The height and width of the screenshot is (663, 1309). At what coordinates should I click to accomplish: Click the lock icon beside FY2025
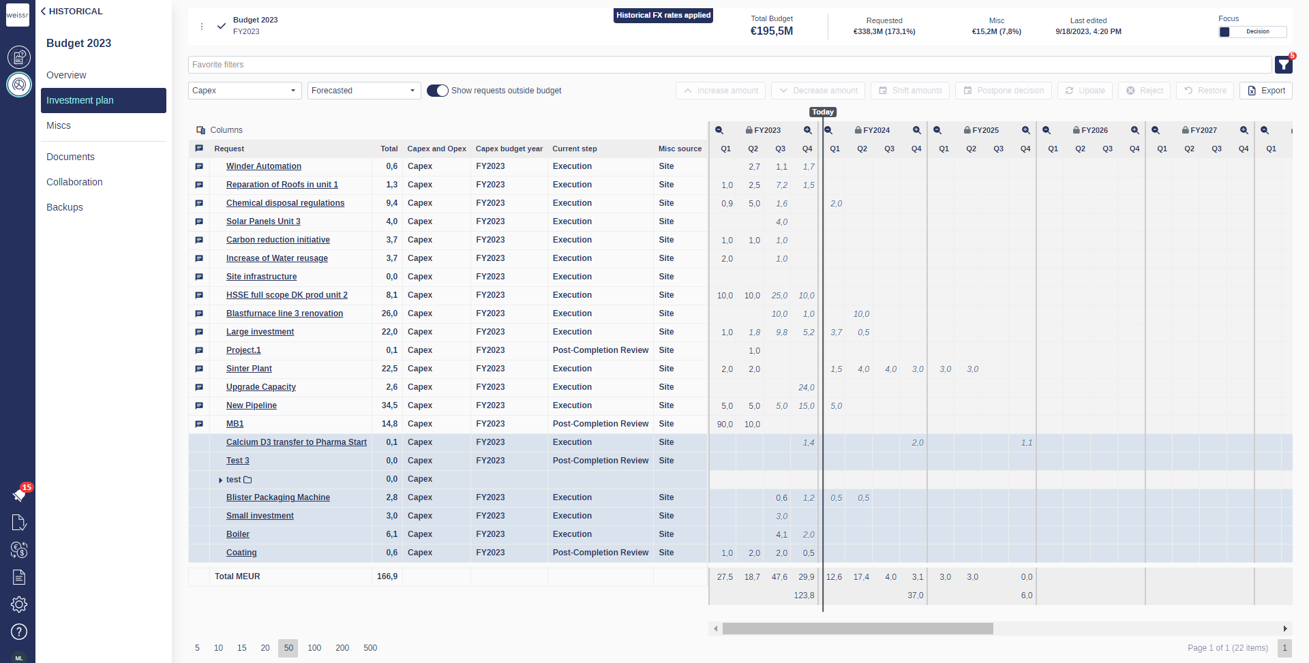(x=967, y=130)
